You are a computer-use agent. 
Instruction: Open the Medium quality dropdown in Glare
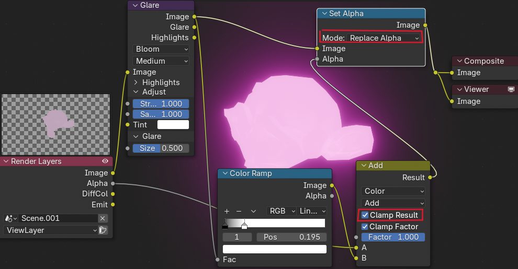(161, 61)
